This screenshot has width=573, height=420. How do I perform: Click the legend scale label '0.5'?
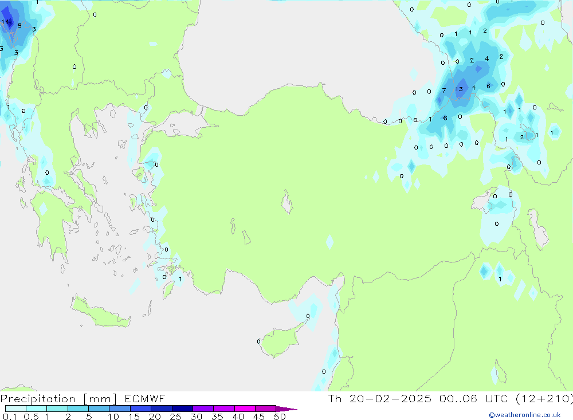click(x=31, y=417)
